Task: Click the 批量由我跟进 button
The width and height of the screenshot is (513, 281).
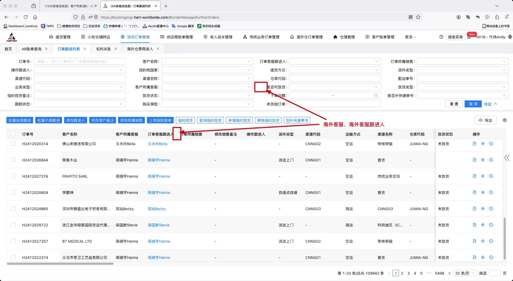Action: pos(20,120)
